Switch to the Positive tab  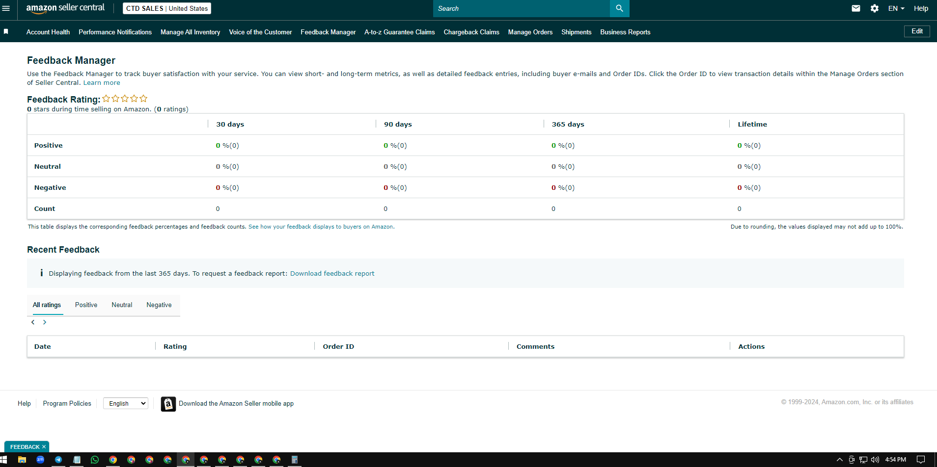86,305
